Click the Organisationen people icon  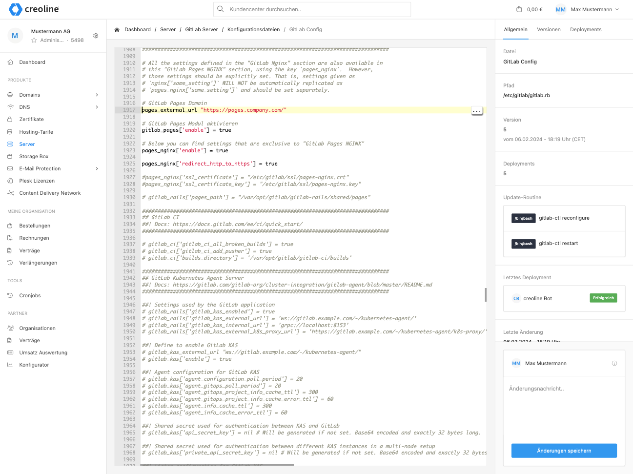pos(10,328)
